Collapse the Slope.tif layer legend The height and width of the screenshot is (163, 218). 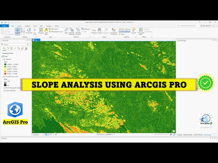pyautogui.click(x=3, y=59)
